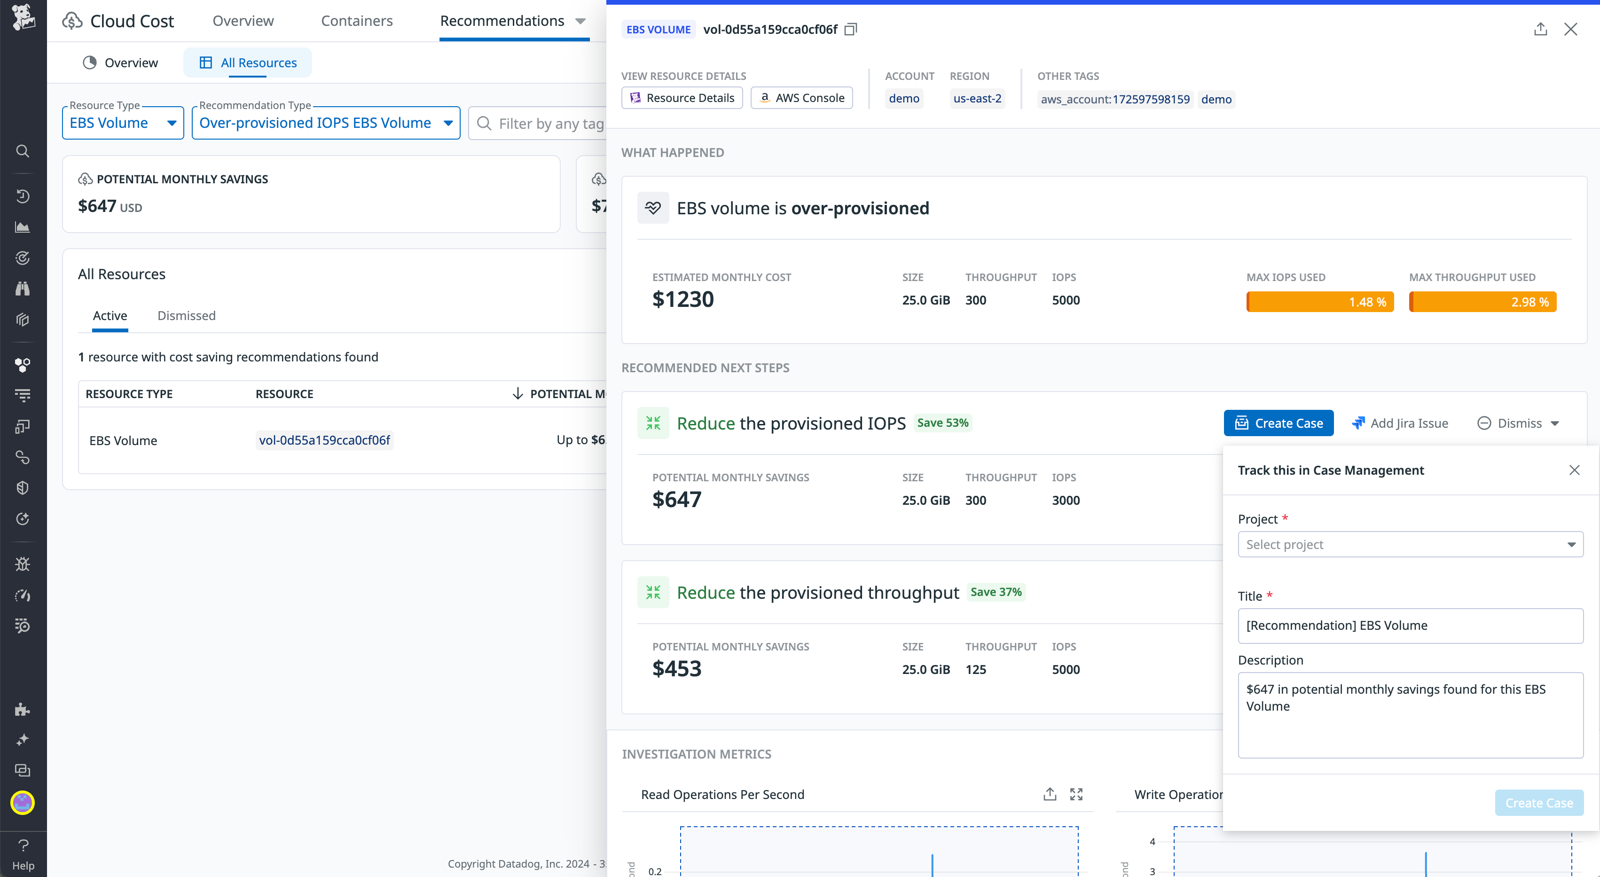Export the side panel via the share icon

(x=1540, y=29)
